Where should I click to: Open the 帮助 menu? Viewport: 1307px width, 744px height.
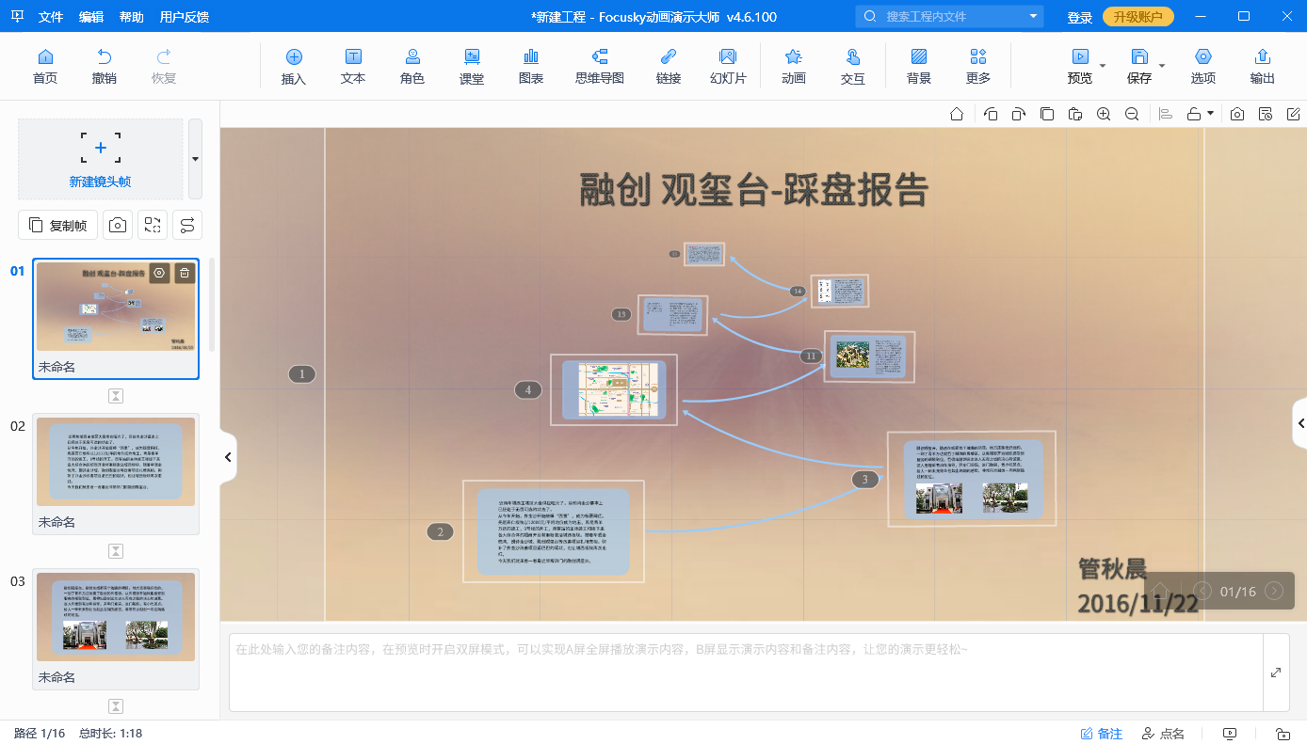click(x=132, y=17)
